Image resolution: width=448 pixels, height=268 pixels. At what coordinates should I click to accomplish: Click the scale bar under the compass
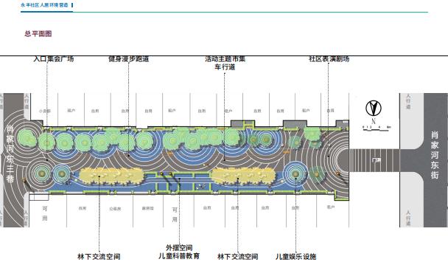(x=377, y=128)
